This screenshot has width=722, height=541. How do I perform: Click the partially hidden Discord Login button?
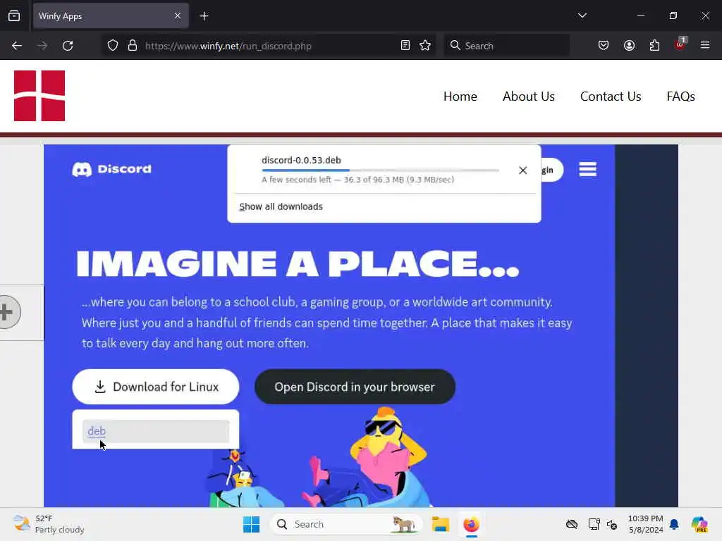[551, 170]
